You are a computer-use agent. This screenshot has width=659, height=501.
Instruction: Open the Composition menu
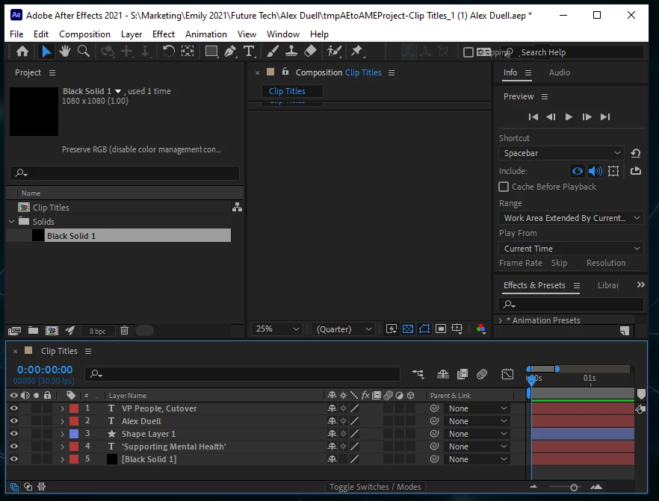84,34
